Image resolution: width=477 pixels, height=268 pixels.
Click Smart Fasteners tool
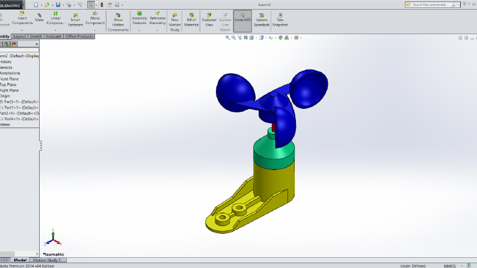[75, 20]
